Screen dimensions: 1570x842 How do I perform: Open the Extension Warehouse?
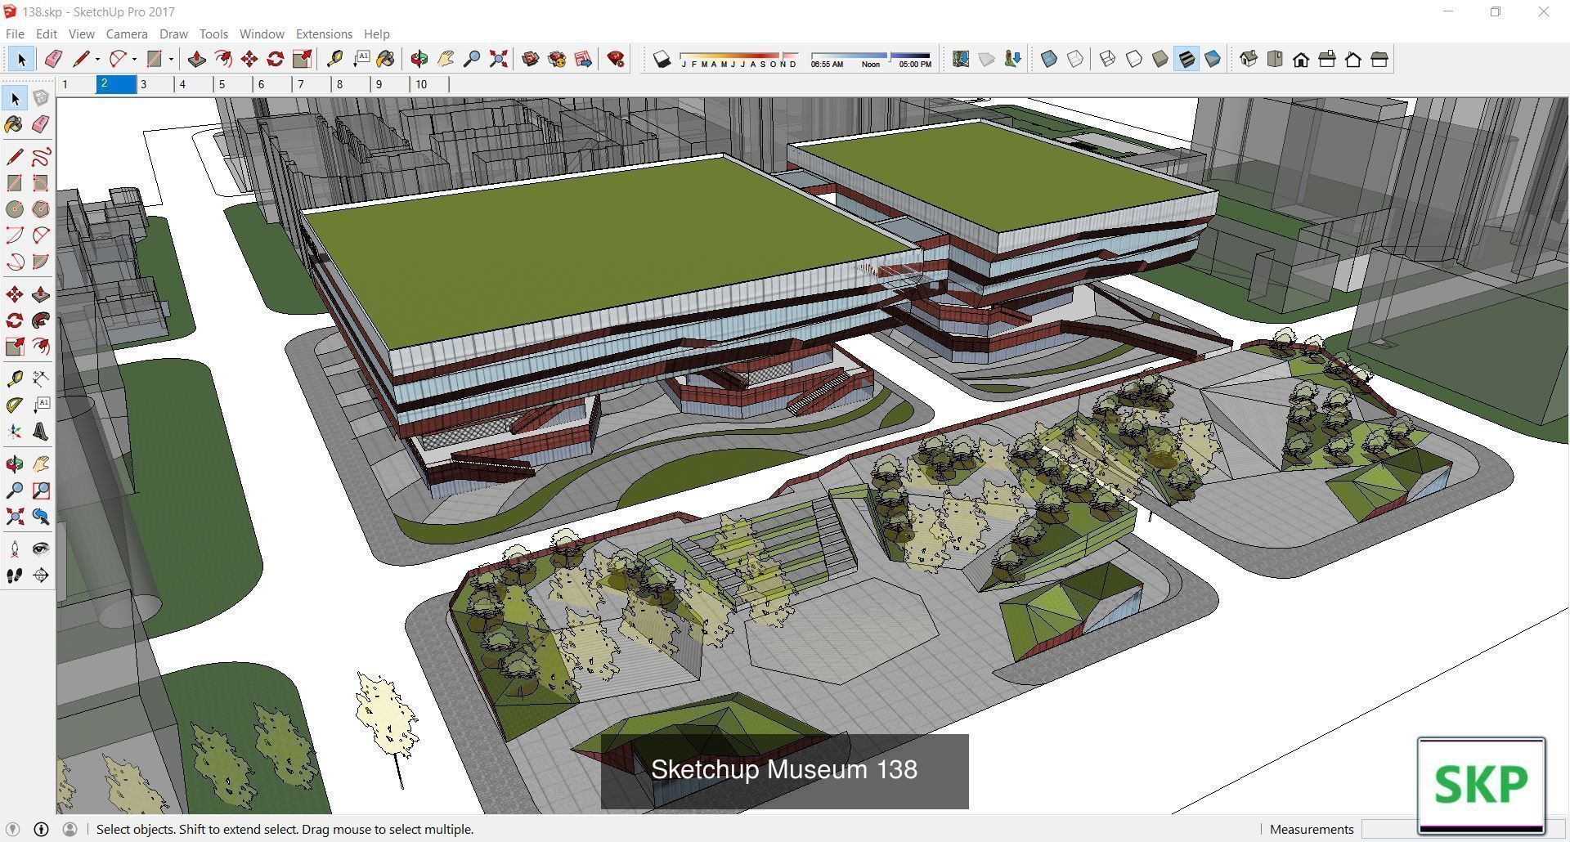click(x=557, y=59)
